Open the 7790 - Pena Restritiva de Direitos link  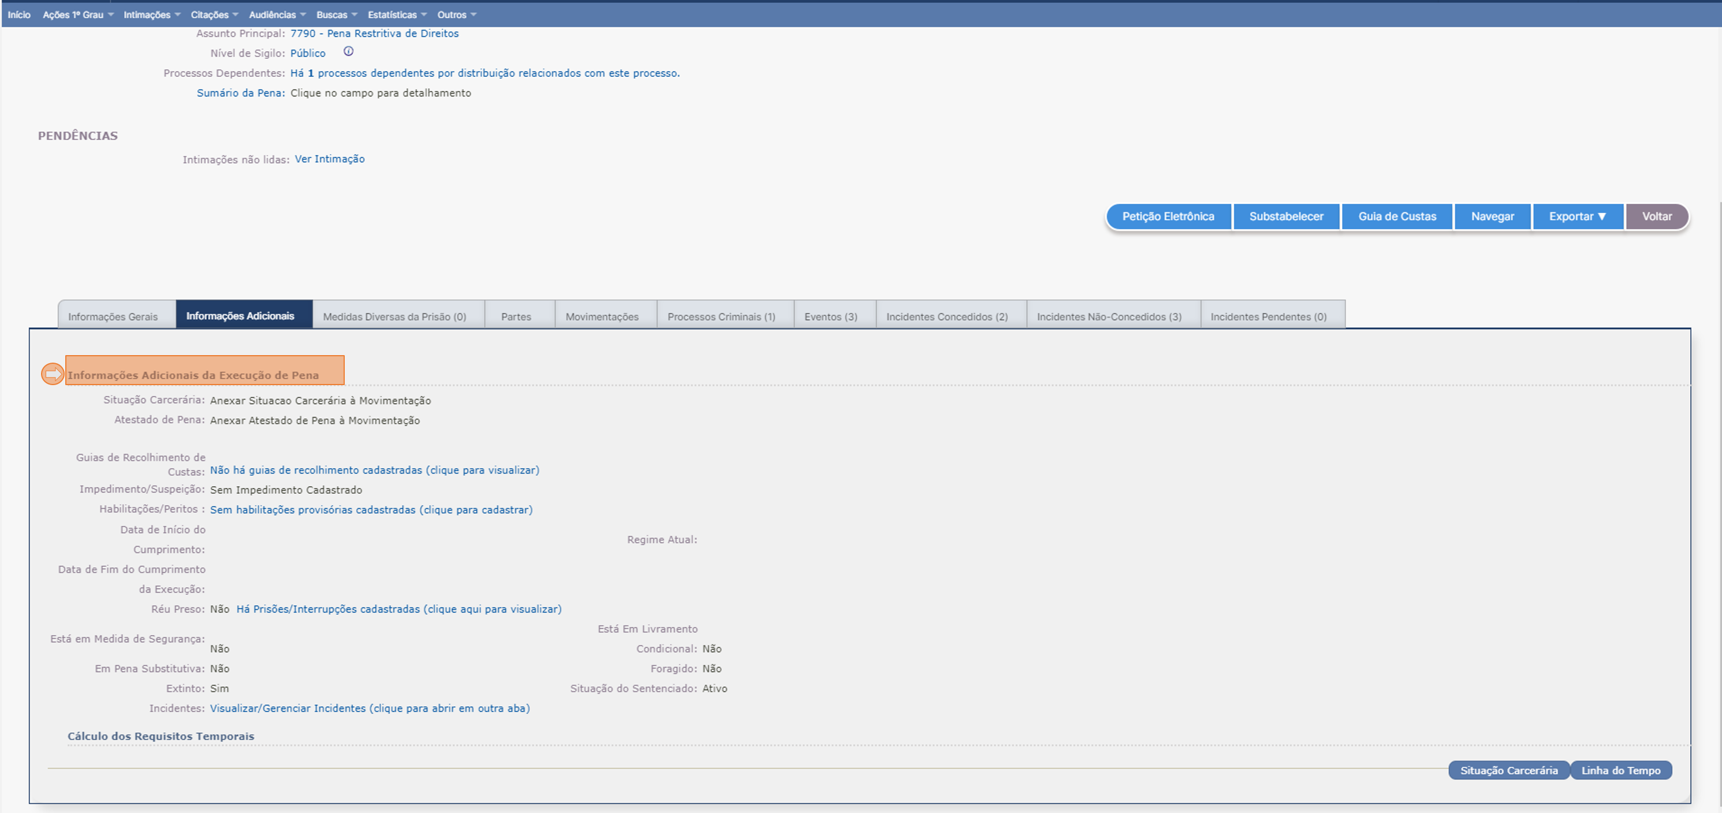(374, 33)
